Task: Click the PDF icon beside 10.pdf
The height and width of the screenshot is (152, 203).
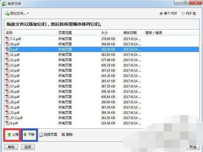Action: [x=7, y=44]
